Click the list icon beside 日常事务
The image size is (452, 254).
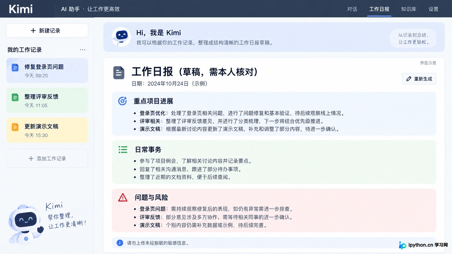(123, 149)
